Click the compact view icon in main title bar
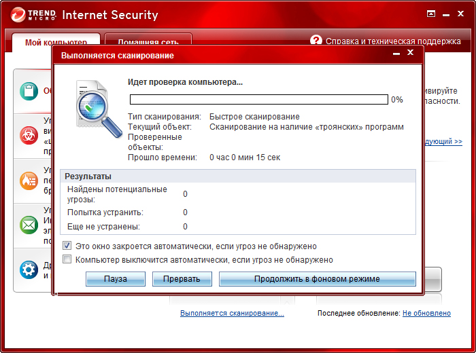Screen dimensions: 476x353 430,14
